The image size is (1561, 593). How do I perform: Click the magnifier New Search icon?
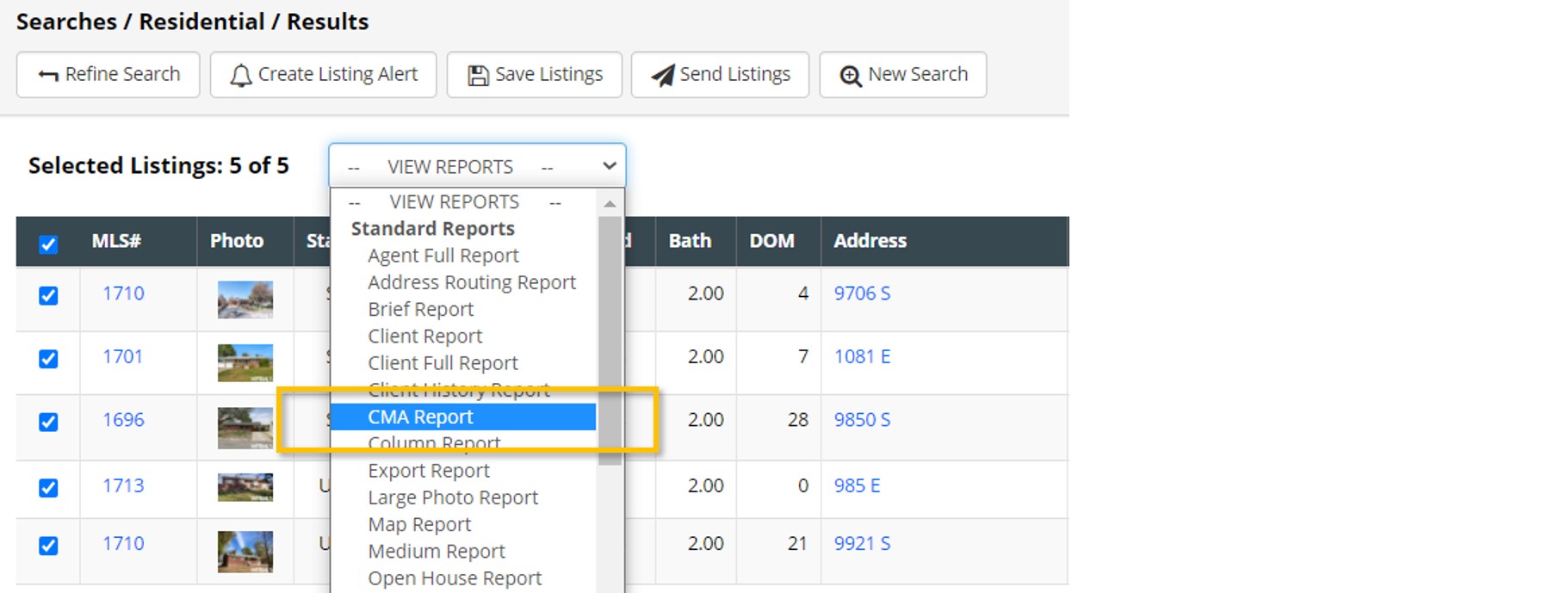(x=851, y=76)
